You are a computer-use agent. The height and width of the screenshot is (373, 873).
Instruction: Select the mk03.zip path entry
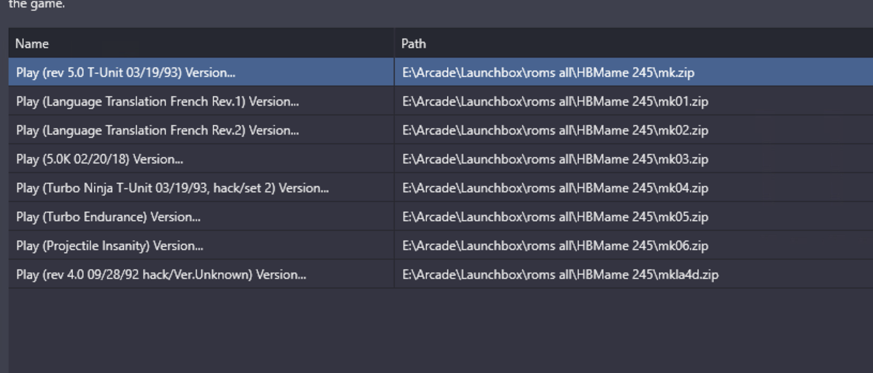[555, 159]
